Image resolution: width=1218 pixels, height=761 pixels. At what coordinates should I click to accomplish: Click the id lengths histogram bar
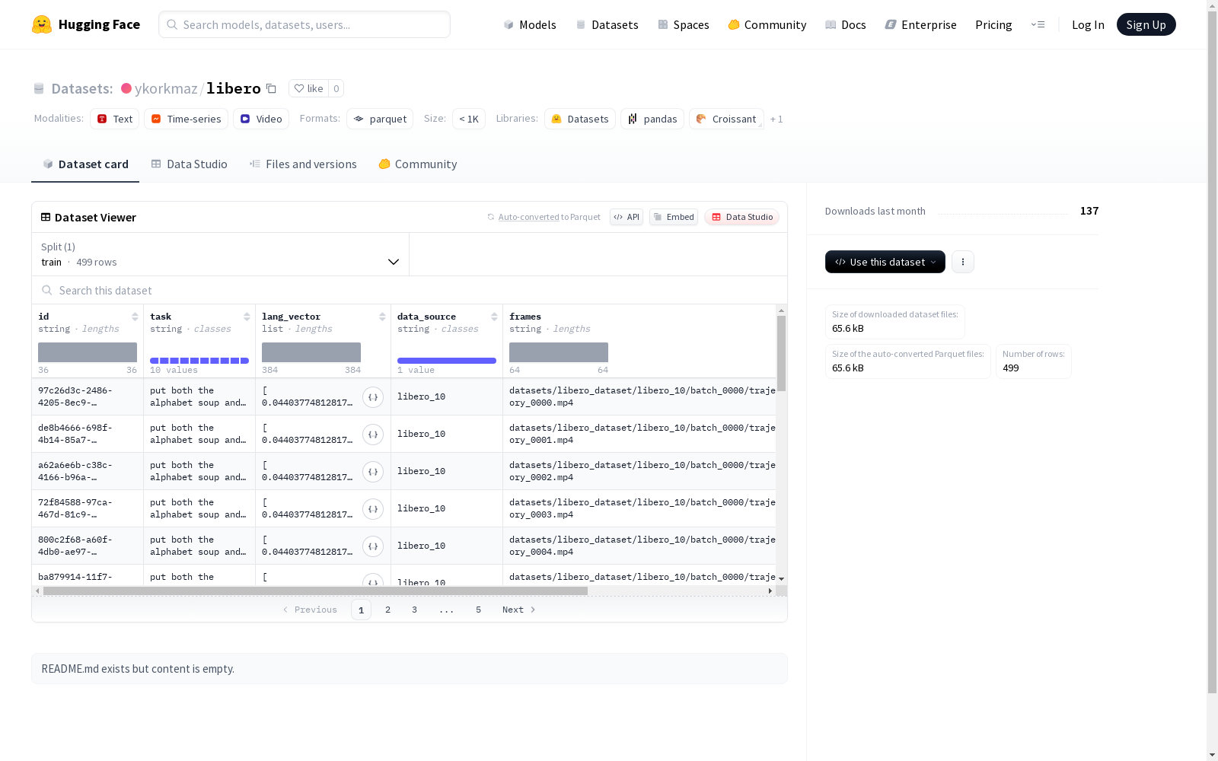[88, 352]
